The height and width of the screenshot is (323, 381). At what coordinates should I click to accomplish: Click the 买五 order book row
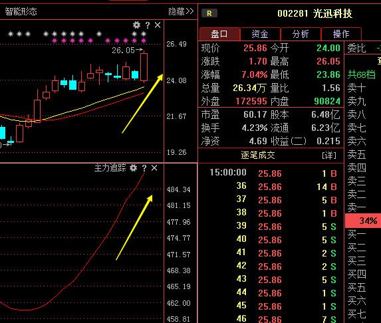[363, 288]
